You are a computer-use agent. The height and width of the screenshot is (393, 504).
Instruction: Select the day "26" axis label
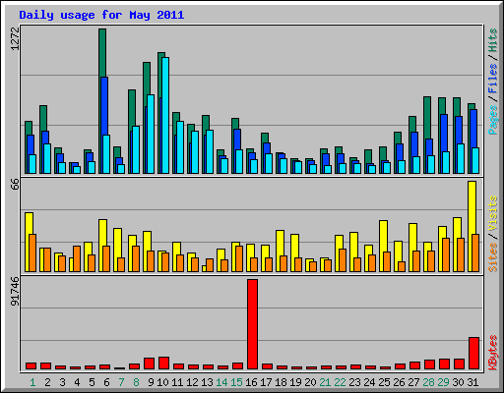pos(399,382)
